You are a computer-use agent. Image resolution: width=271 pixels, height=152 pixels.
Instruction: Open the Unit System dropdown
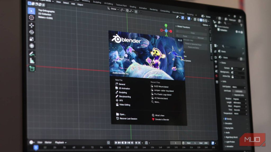coord(239,87)
